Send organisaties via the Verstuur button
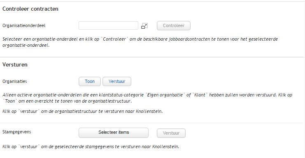The width and height of the screenshot is (305, 158). (117, 81)
